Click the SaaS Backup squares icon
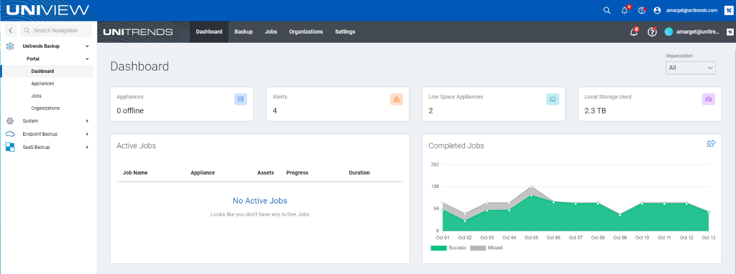The image size is (736, 274). click(10, 147)
